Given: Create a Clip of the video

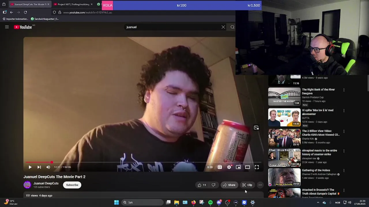Looking at the screenshot, I should [x=247, y=185].
